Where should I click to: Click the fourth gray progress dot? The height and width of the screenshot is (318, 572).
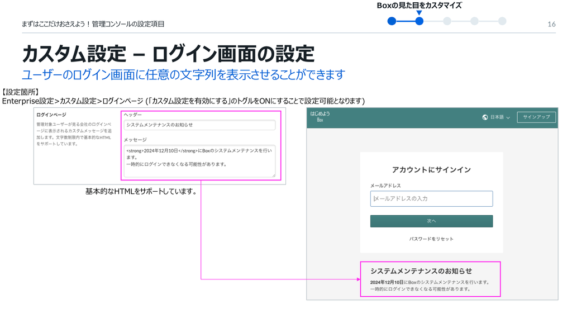(x=474, y=21)
